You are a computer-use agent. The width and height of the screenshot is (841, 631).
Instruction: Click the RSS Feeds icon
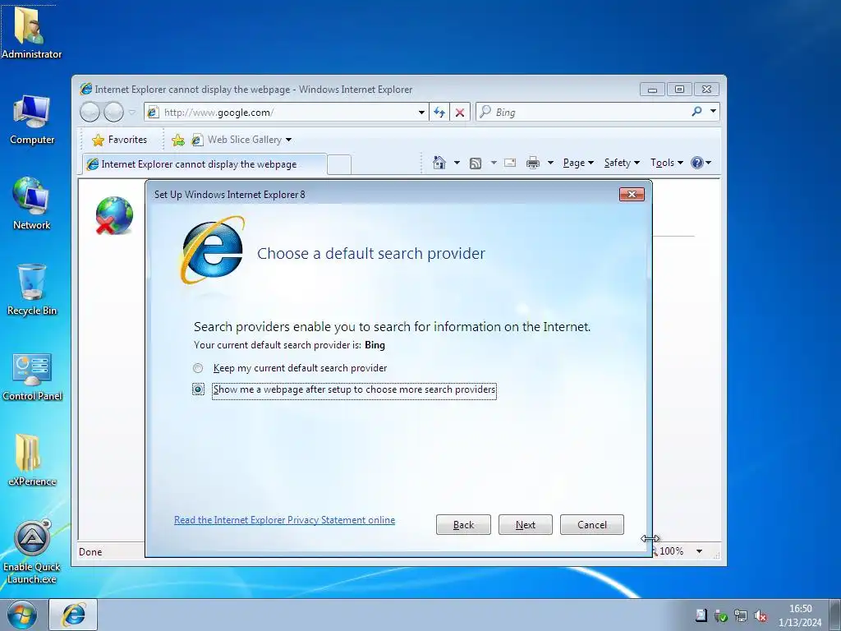(x=476, y=163)
